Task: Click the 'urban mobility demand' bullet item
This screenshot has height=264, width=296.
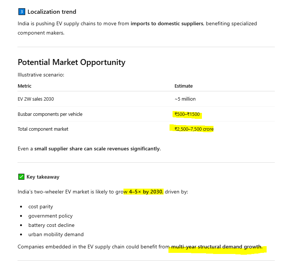Action: (56, 234)
